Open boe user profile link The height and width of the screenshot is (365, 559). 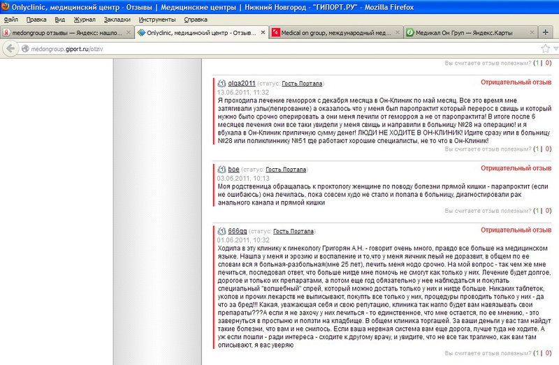(233, 169)
